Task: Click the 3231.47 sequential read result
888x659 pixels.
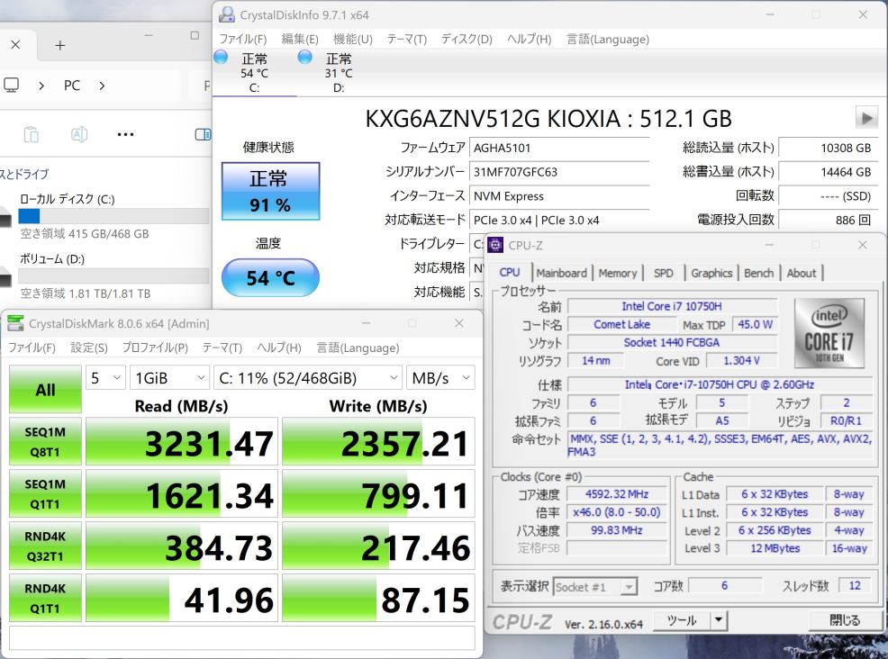Action: [x=181, y=442]
